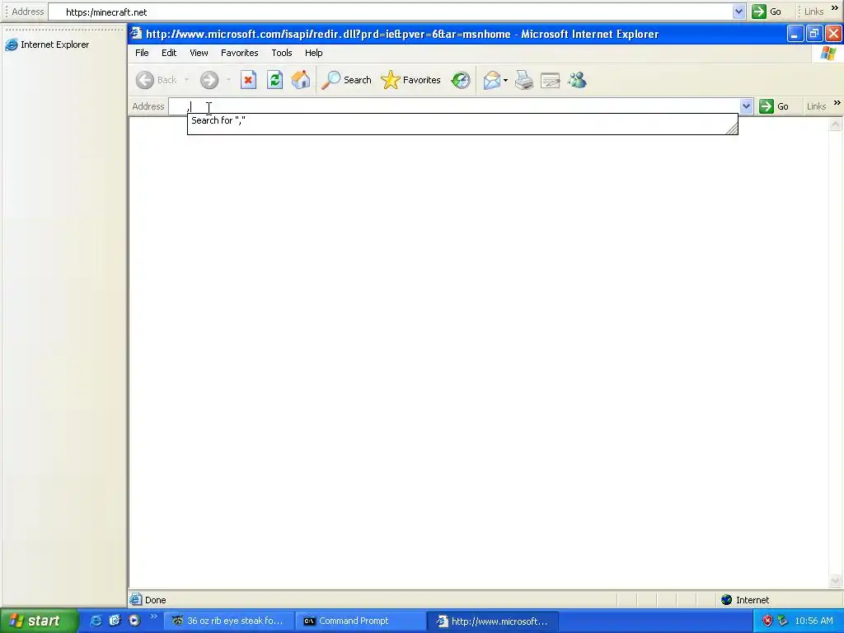Open the Help menu

pos(314,53)
